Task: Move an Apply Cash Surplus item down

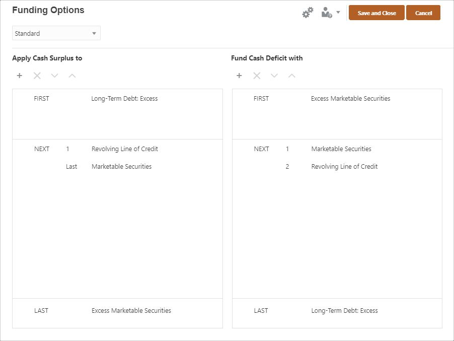Action: (54, 75)
